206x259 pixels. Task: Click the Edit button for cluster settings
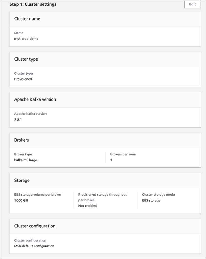click(x=192, y=4)
